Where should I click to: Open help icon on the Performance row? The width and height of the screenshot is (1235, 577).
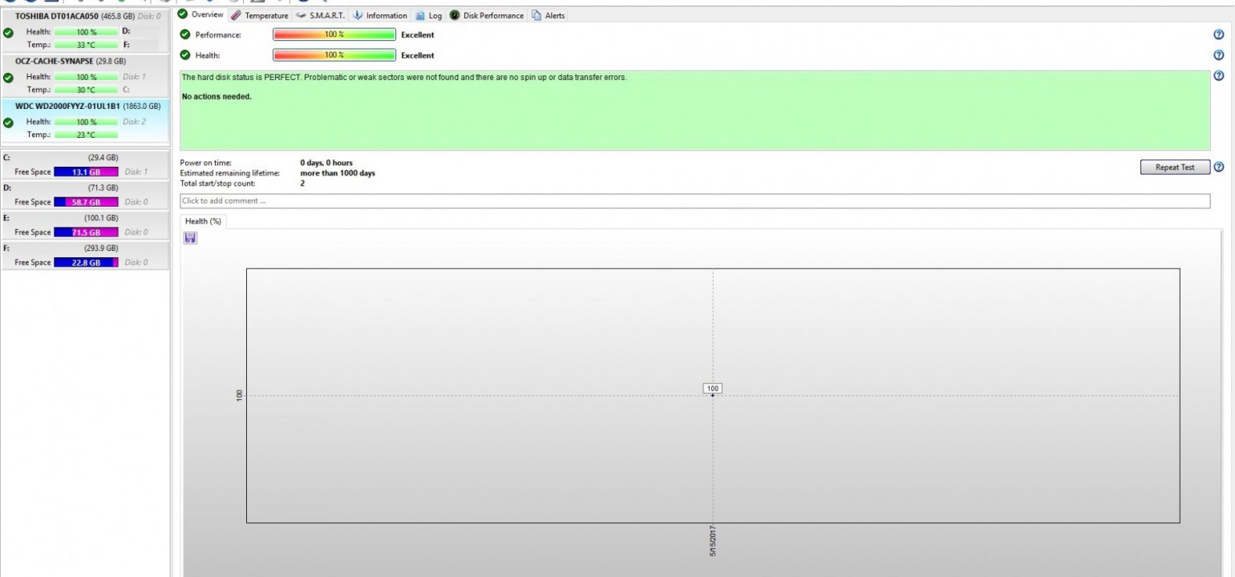tap(1219, 34)
